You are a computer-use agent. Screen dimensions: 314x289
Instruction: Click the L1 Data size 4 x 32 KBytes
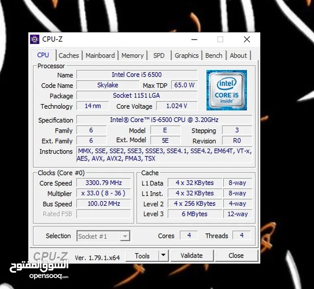coord(195,183)
